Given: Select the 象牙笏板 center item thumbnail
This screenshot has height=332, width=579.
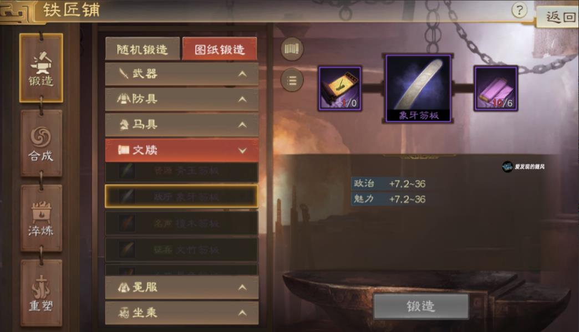Looking at the screenshot, I should pos(418,88).
